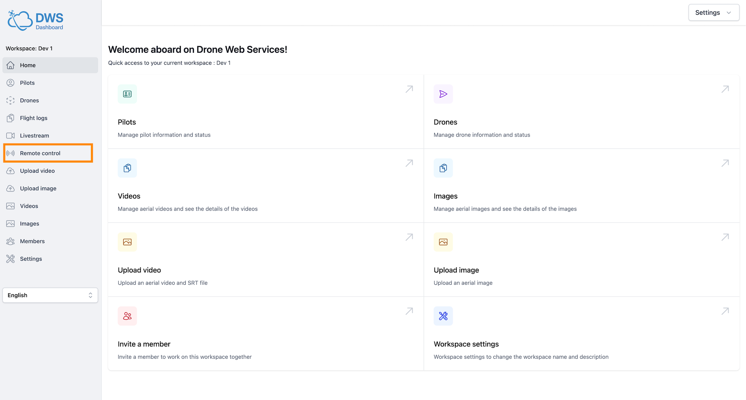The image size is (746, 400).
Task: Click the chevron on the Settings dropdown
Action: [x=729, y=13]
